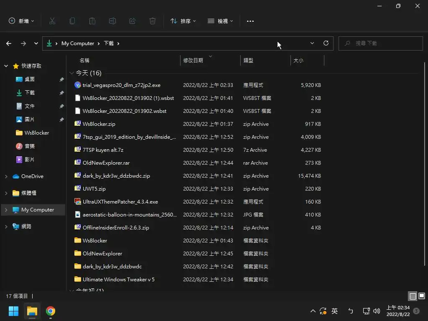Click the Share toolbar icon
Viewport: 428px width, 321px height.
pos(132,21)
